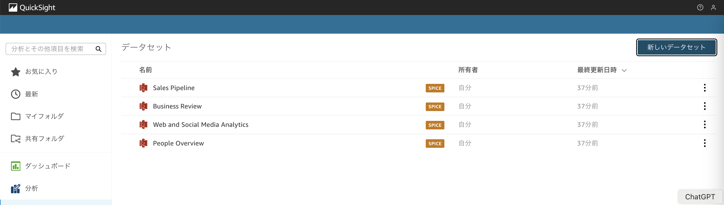Click the ChatGPT button
This screenshot has width=724, height=205.
click(700, 197)
